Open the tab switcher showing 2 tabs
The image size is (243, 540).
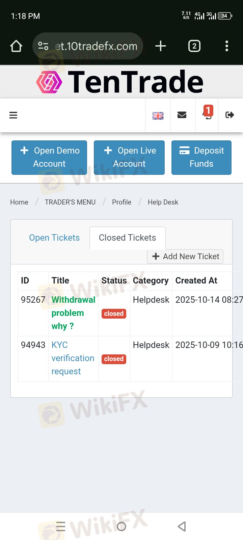[x=194, y=46]
